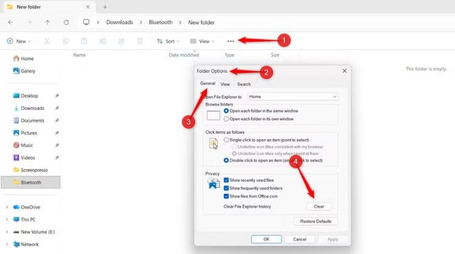Open Gallery in the sidebar
455x254 pixels.
tap(27, 71)
